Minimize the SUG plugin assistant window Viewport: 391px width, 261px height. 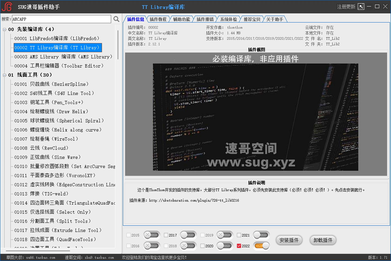369,7
